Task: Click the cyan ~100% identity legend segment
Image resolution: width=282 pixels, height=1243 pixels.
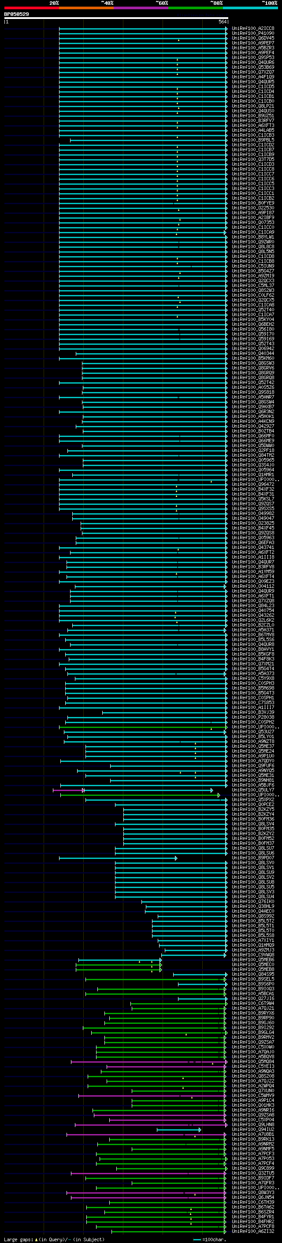Action: [251, 8]
